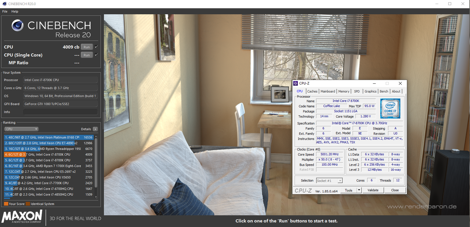The height and width of the screenshot is (227, 470).
Task: Select highlighted i7-8700K 4009 score row
Action: 49,155
